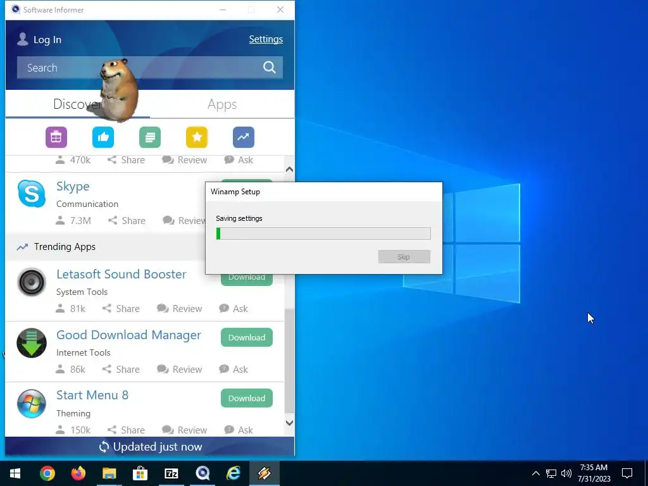Open the volume tray icon

566,473
